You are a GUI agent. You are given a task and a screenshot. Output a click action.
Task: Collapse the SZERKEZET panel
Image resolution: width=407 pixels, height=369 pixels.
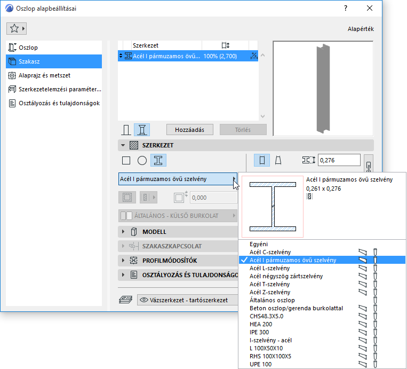tap(123, 145)
